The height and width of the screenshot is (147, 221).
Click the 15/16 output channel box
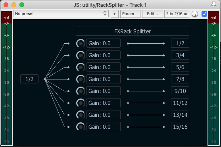(180, 127)
